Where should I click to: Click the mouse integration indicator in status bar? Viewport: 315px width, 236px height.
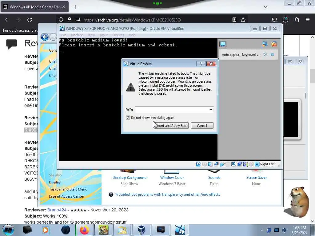pyautogui.click(x=251, y=164)
